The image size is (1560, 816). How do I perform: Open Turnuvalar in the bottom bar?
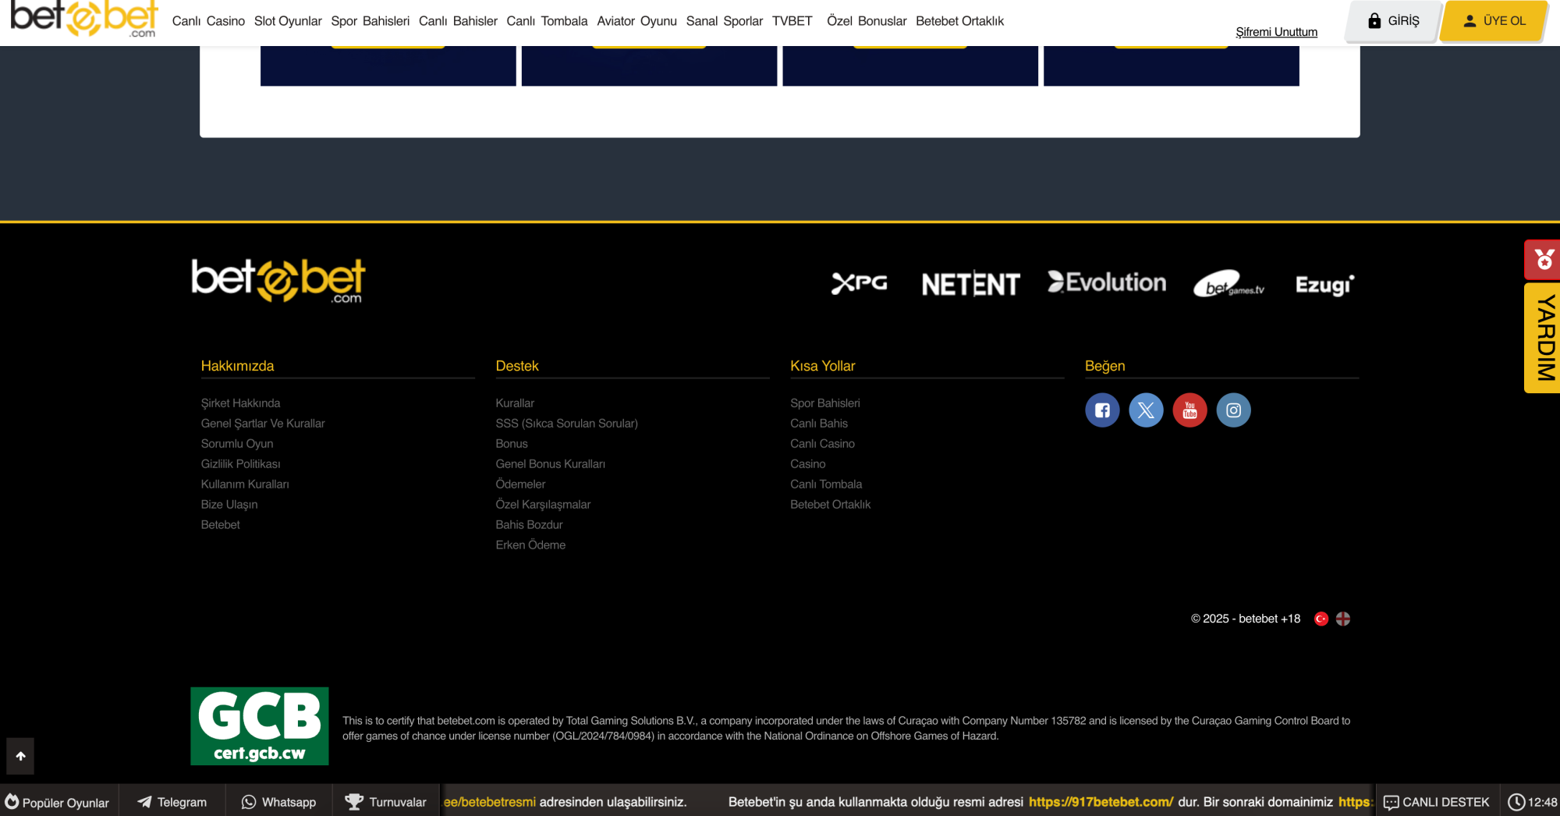tap(386, 802)
